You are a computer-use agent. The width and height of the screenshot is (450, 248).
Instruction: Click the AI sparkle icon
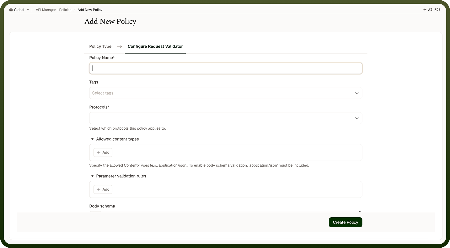coord(425,10)
